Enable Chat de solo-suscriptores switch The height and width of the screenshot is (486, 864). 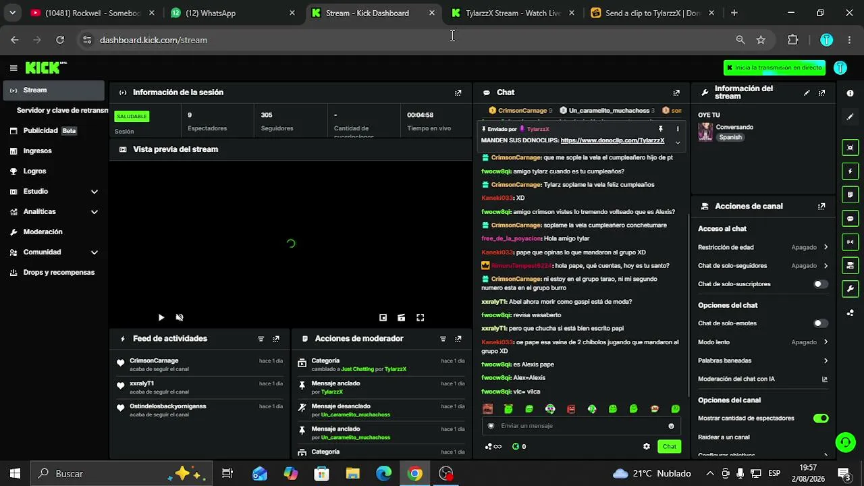pos(820,284)
